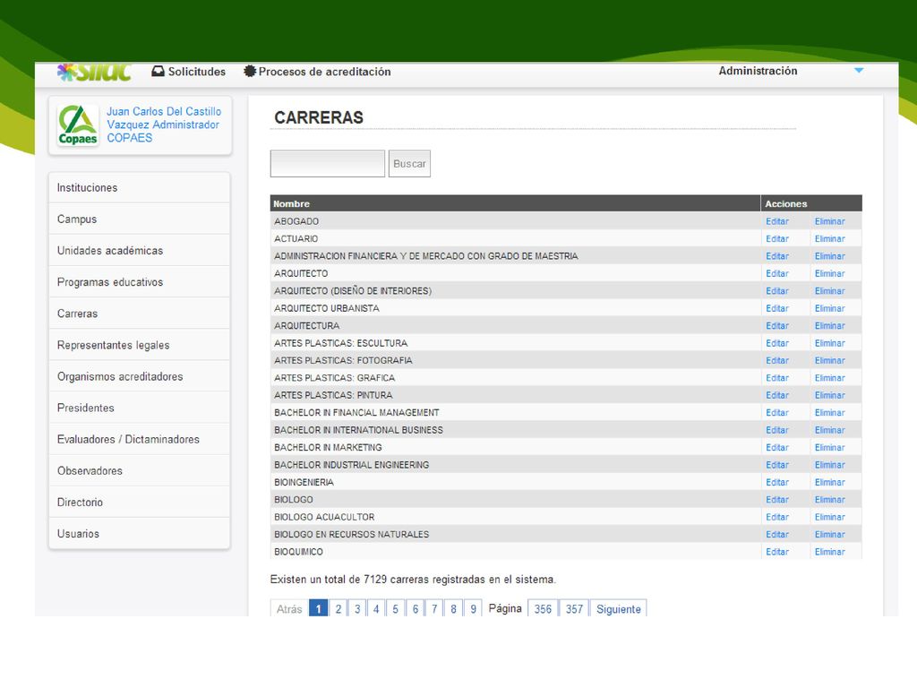Image resolution: width=917 pixels, height=688 pixels.
Task: Delete BIOLOGO EN RECURSOS NATURALES row
Action: click(830, 534)
